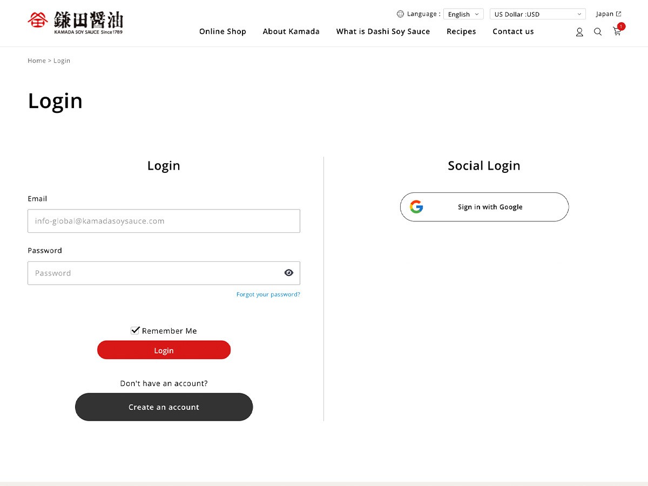
Task: Toggle password visibility eye icon
Action: point(289,273)
